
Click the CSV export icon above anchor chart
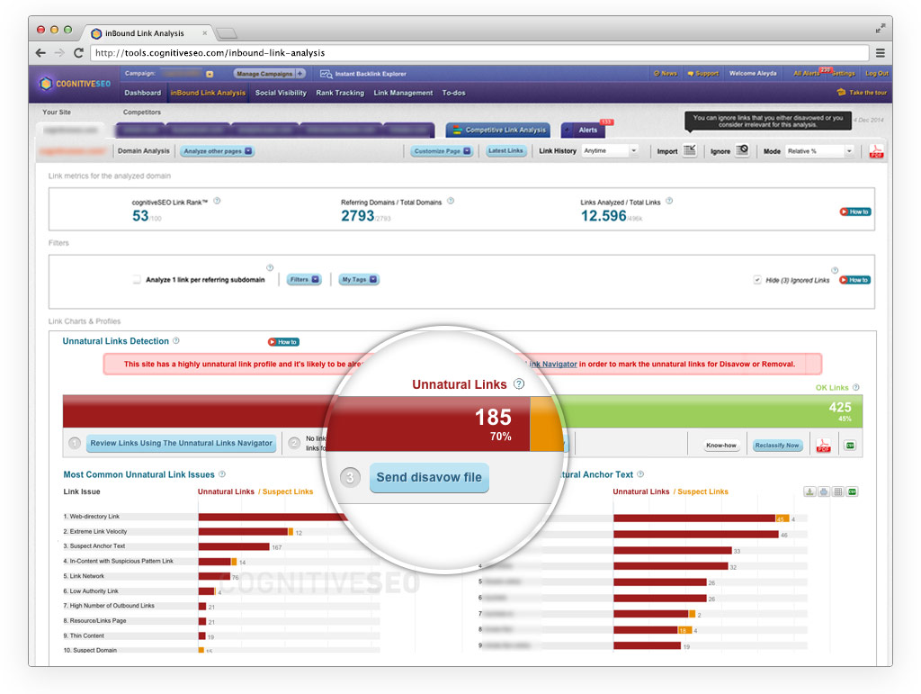tap(853, 491)
